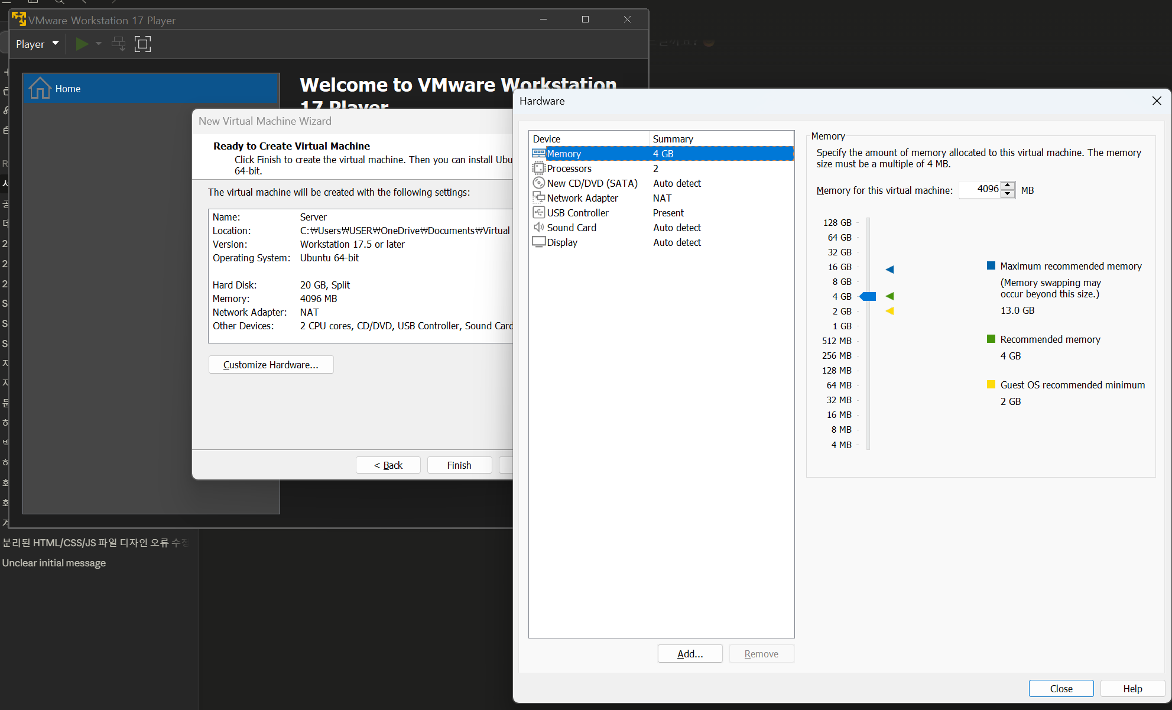Click the 'Server' name value in wizard
This screenshot has height=710, width=1172.
coord(313,217)
